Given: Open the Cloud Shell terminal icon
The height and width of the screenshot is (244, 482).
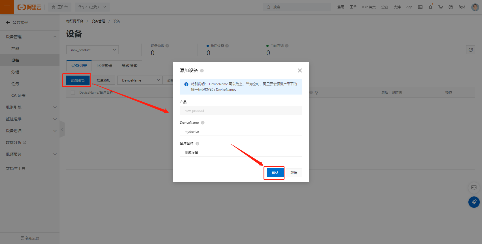Looking at the screenshot, I should (420, 7).
